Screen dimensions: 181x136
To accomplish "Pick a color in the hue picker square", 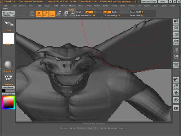I will (x=8, y=102).
